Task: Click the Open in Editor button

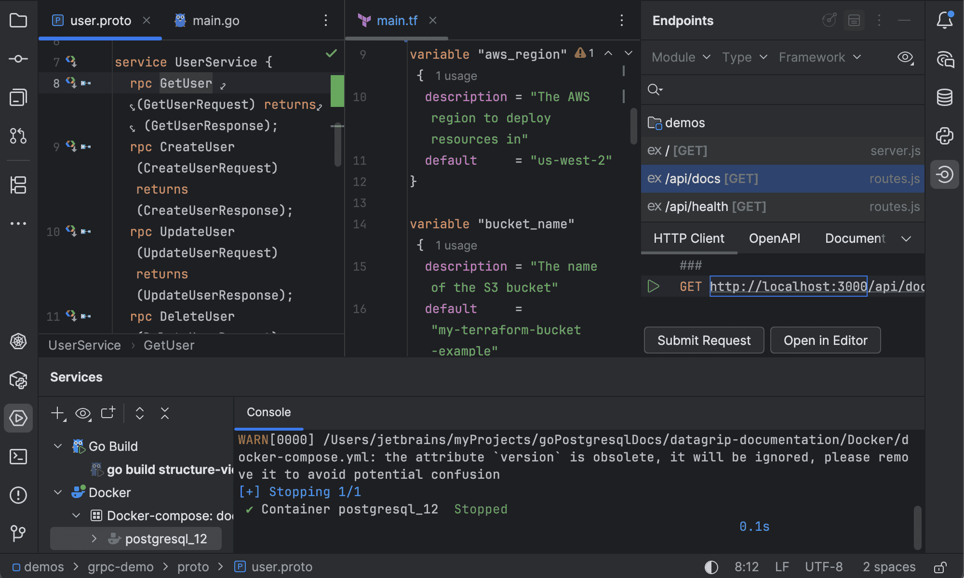Action: (825, 341)
